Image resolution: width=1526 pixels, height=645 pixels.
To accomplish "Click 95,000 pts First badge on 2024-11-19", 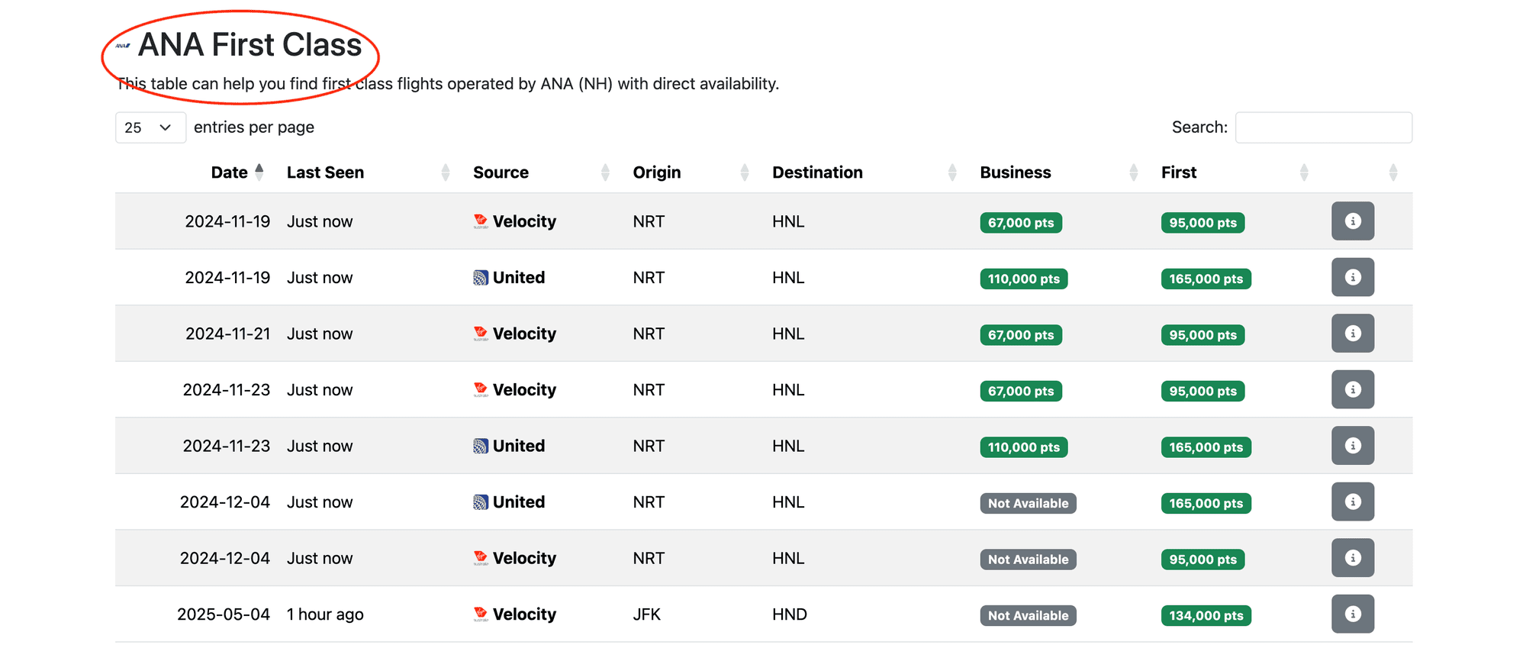I will 1202,223.
